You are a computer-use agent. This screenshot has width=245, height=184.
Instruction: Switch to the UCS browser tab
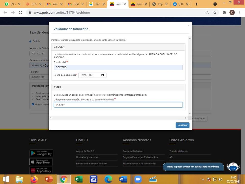click(33, 4)
